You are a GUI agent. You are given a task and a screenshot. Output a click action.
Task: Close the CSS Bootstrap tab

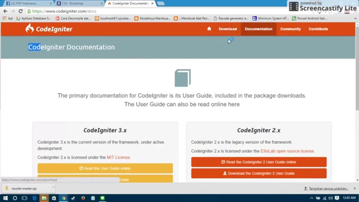click(x=101, y=4)
